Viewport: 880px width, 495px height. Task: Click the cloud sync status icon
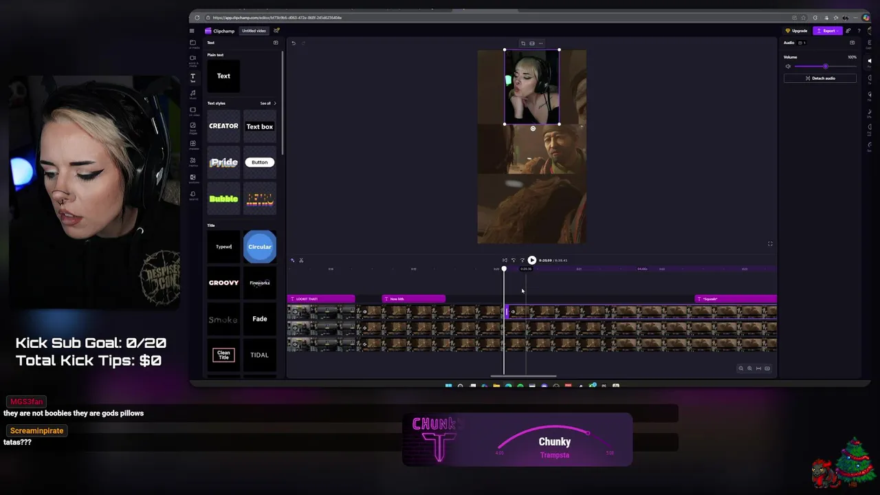[x=276, y=31]
